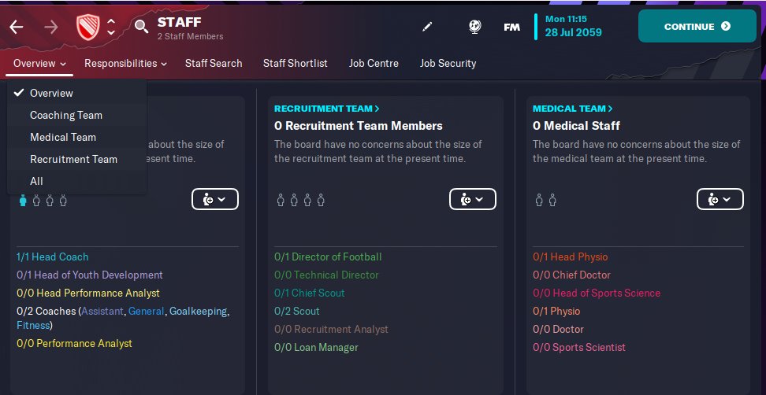
Task: Click the up/down club switcher arrows
Action: (x=111, y=27)
